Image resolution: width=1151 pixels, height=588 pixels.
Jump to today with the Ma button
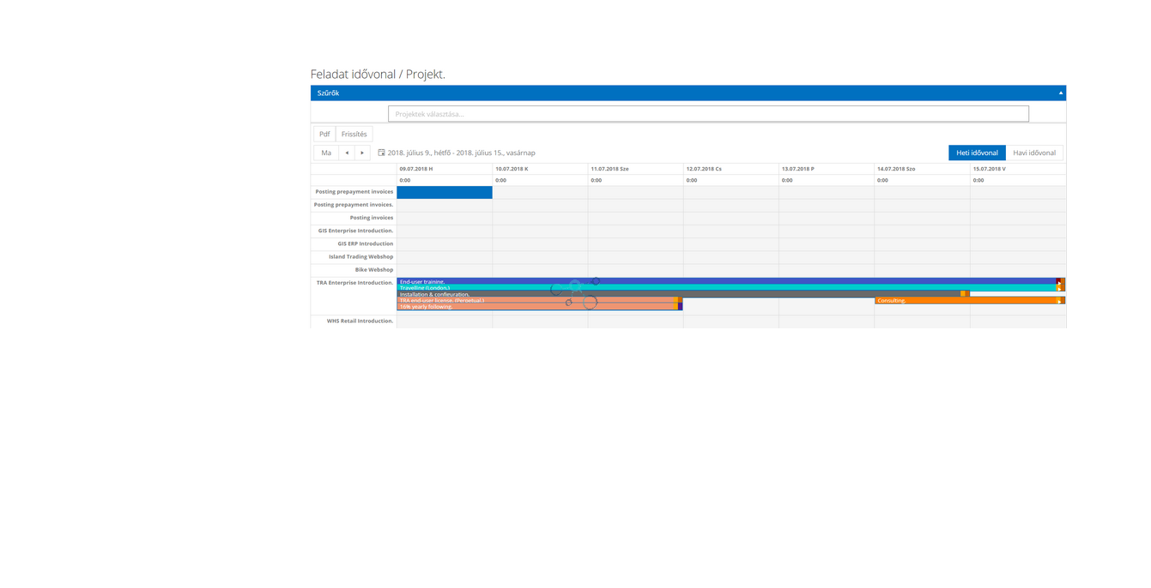[x=326, y=153]
